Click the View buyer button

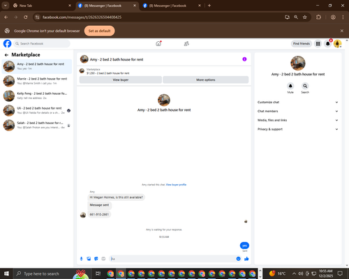click(121, 80)
